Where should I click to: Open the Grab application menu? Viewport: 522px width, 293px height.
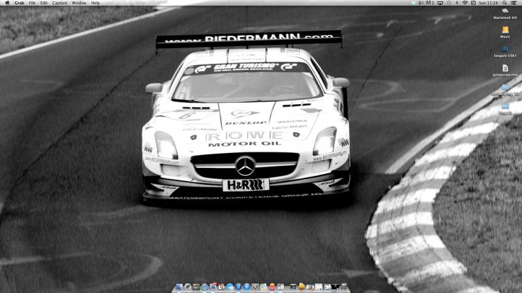(x=20, y=3)
